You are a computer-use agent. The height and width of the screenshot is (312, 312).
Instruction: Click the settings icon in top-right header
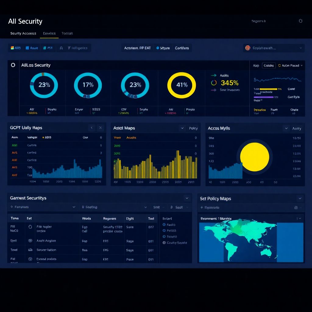(300, 21)
